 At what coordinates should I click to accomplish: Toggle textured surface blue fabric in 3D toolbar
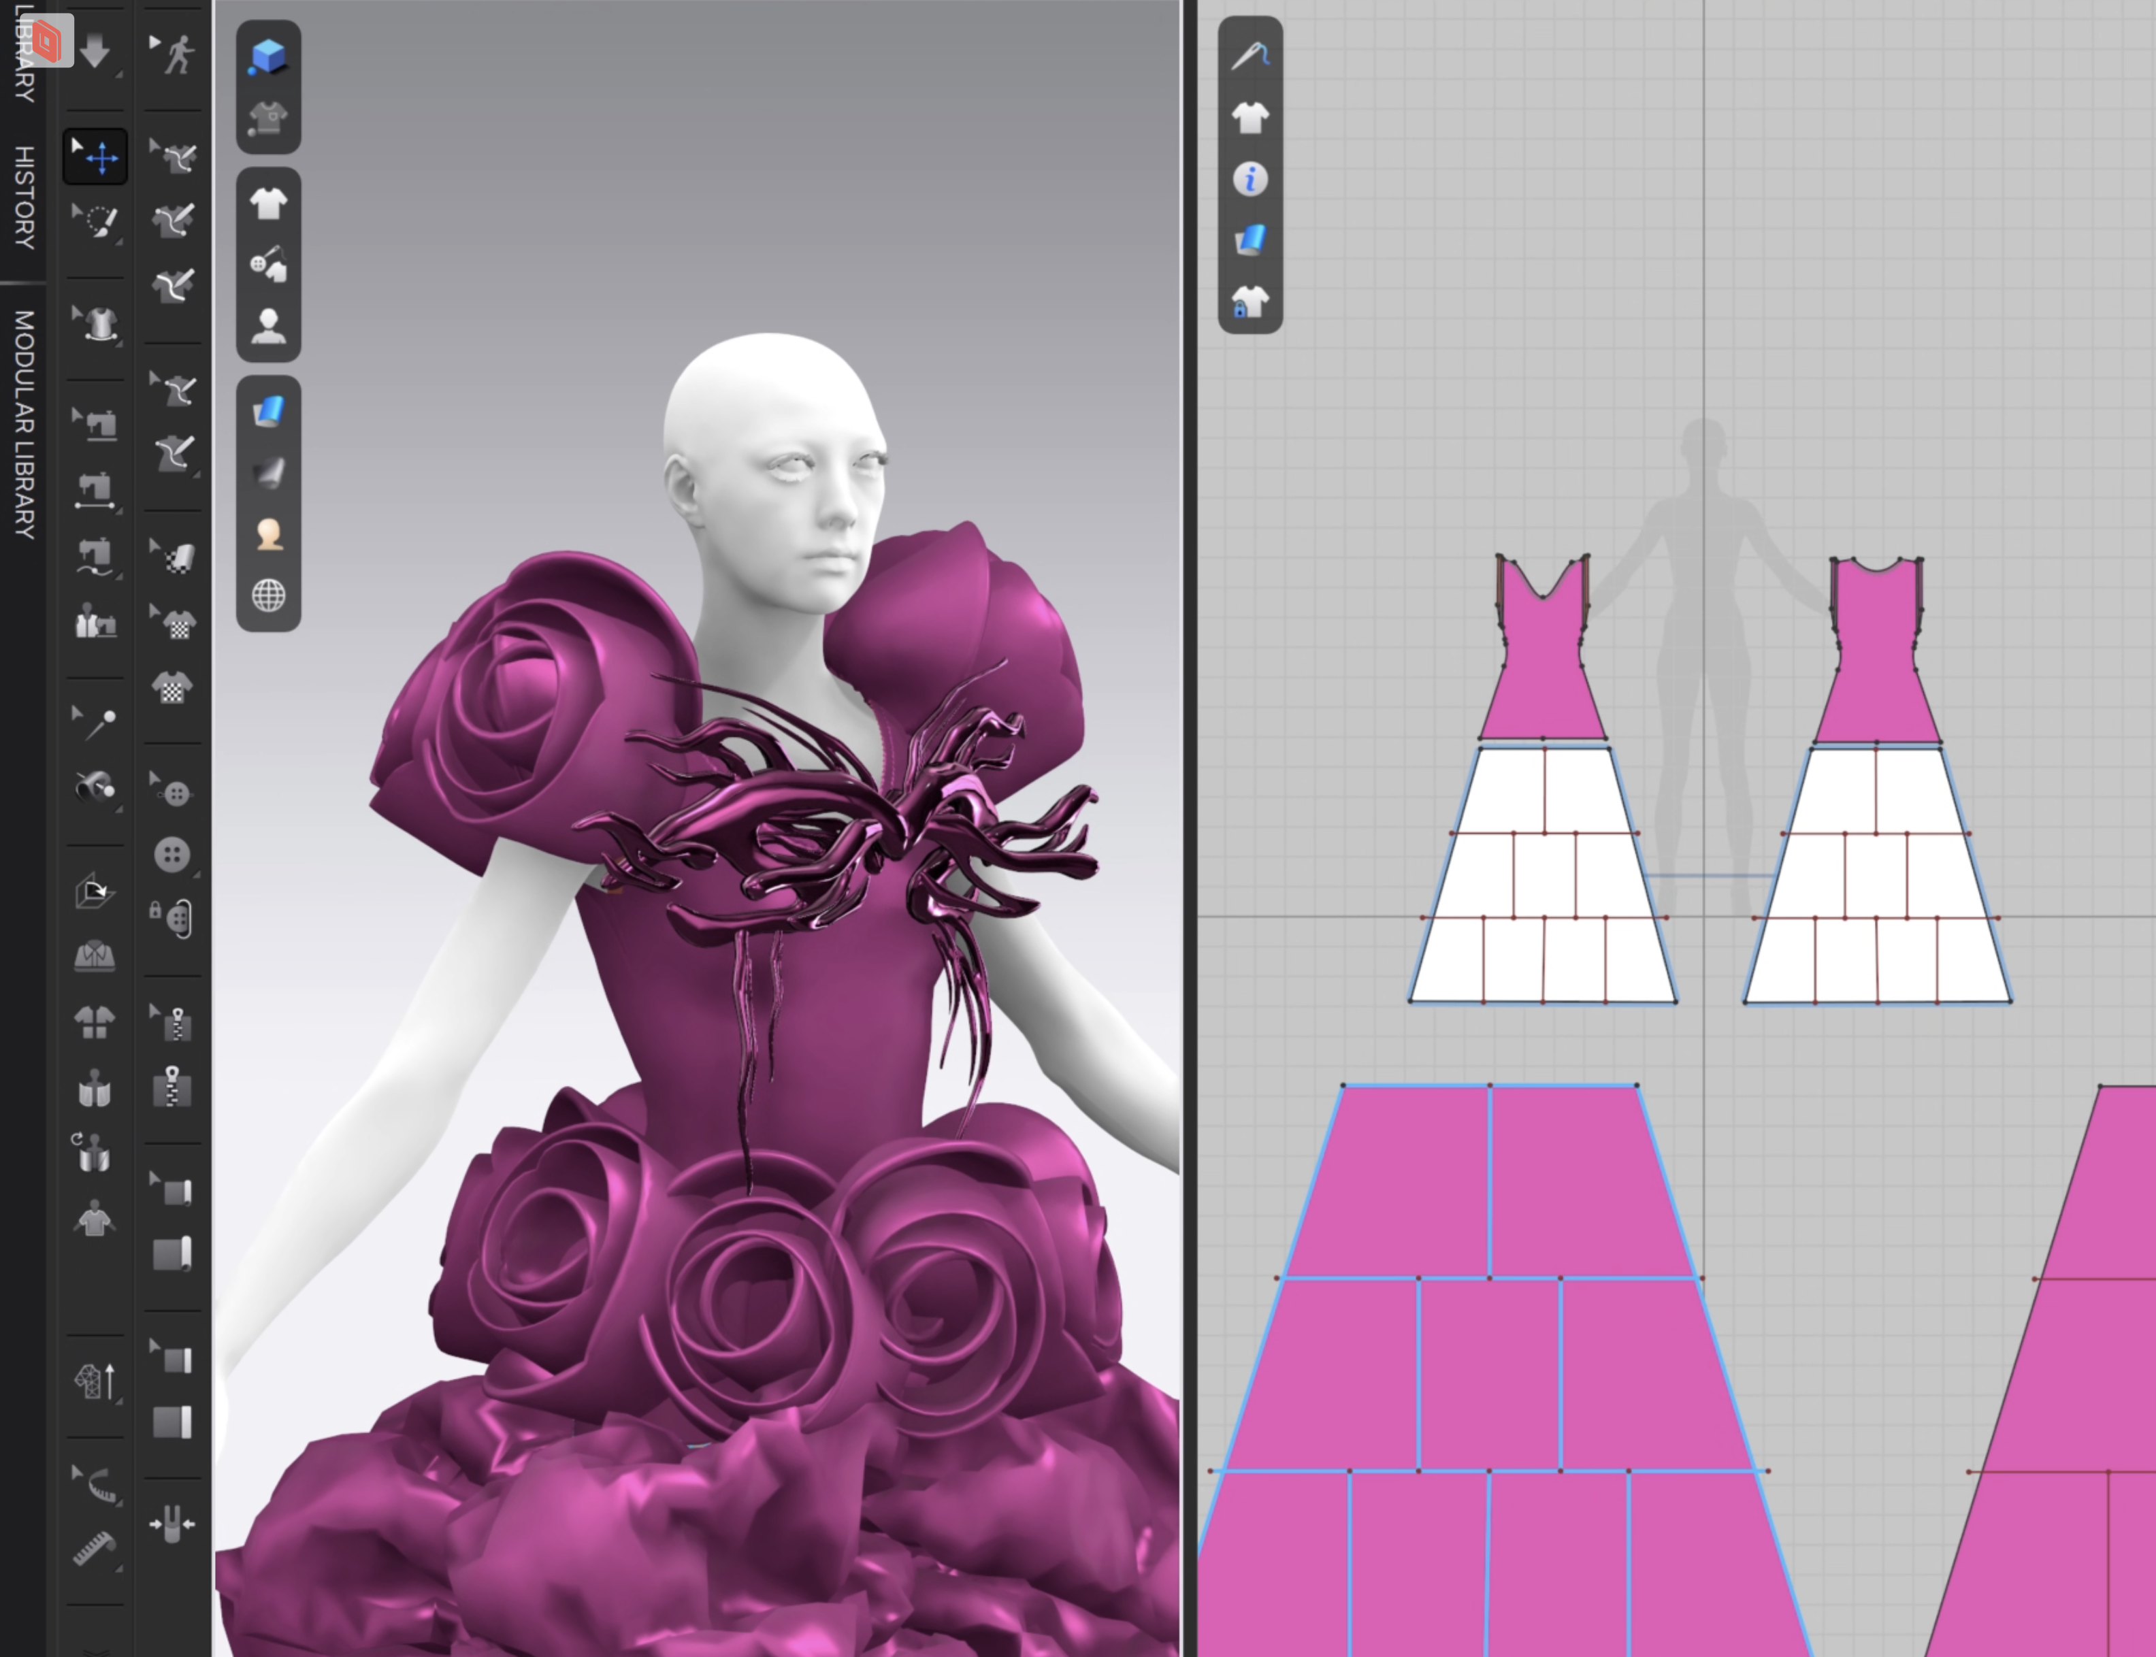click(x=268, y=410)
